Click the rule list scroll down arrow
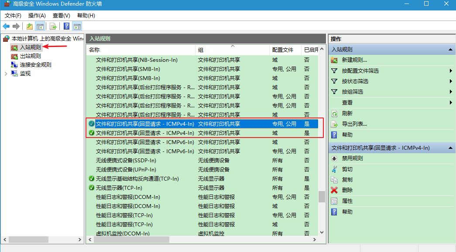The height and width of the screenshot is (252, 456). 322,232
